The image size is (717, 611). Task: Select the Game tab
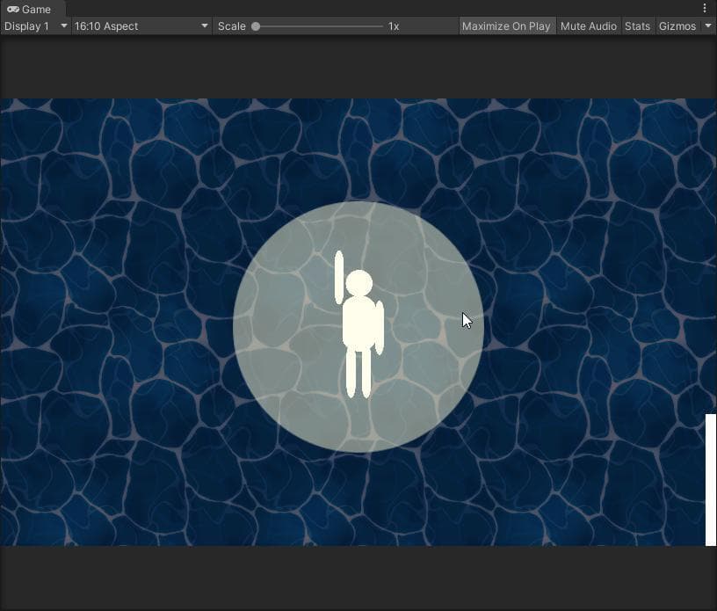(32, 9)
